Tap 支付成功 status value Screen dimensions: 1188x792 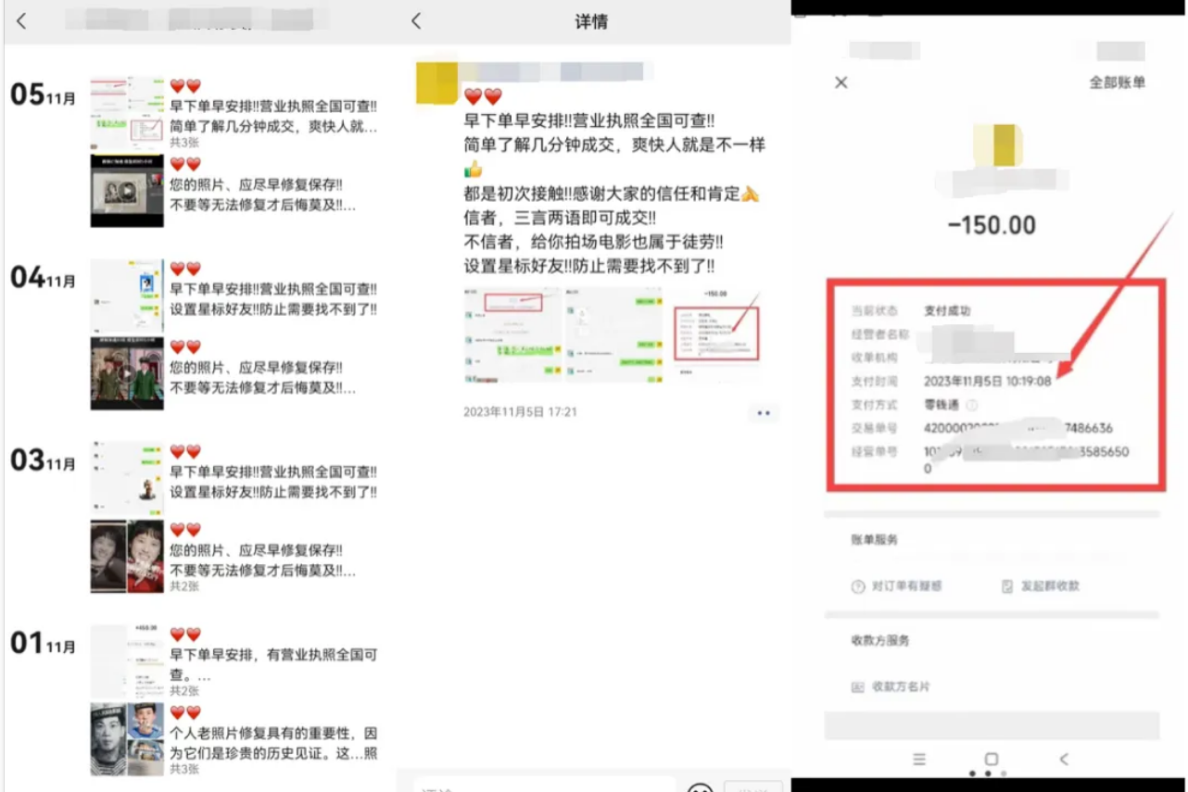click(947, 310)
